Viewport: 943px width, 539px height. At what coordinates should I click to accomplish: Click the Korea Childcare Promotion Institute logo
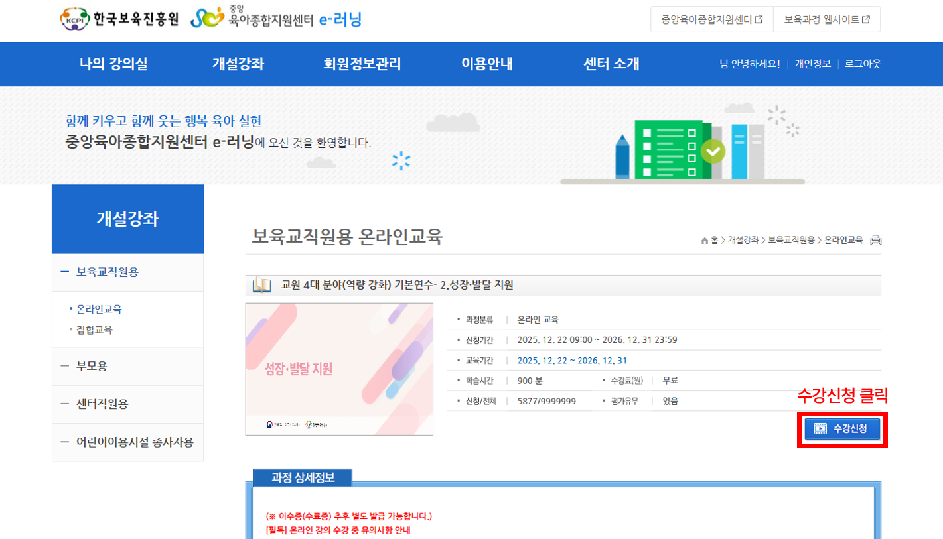click(x=120, y=19)
